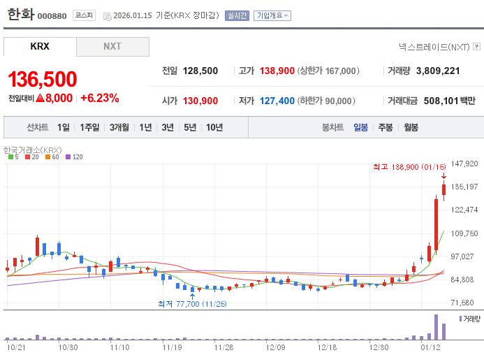
Task: Click the tallest volume bar near 01/12
Action: point(436,327)
